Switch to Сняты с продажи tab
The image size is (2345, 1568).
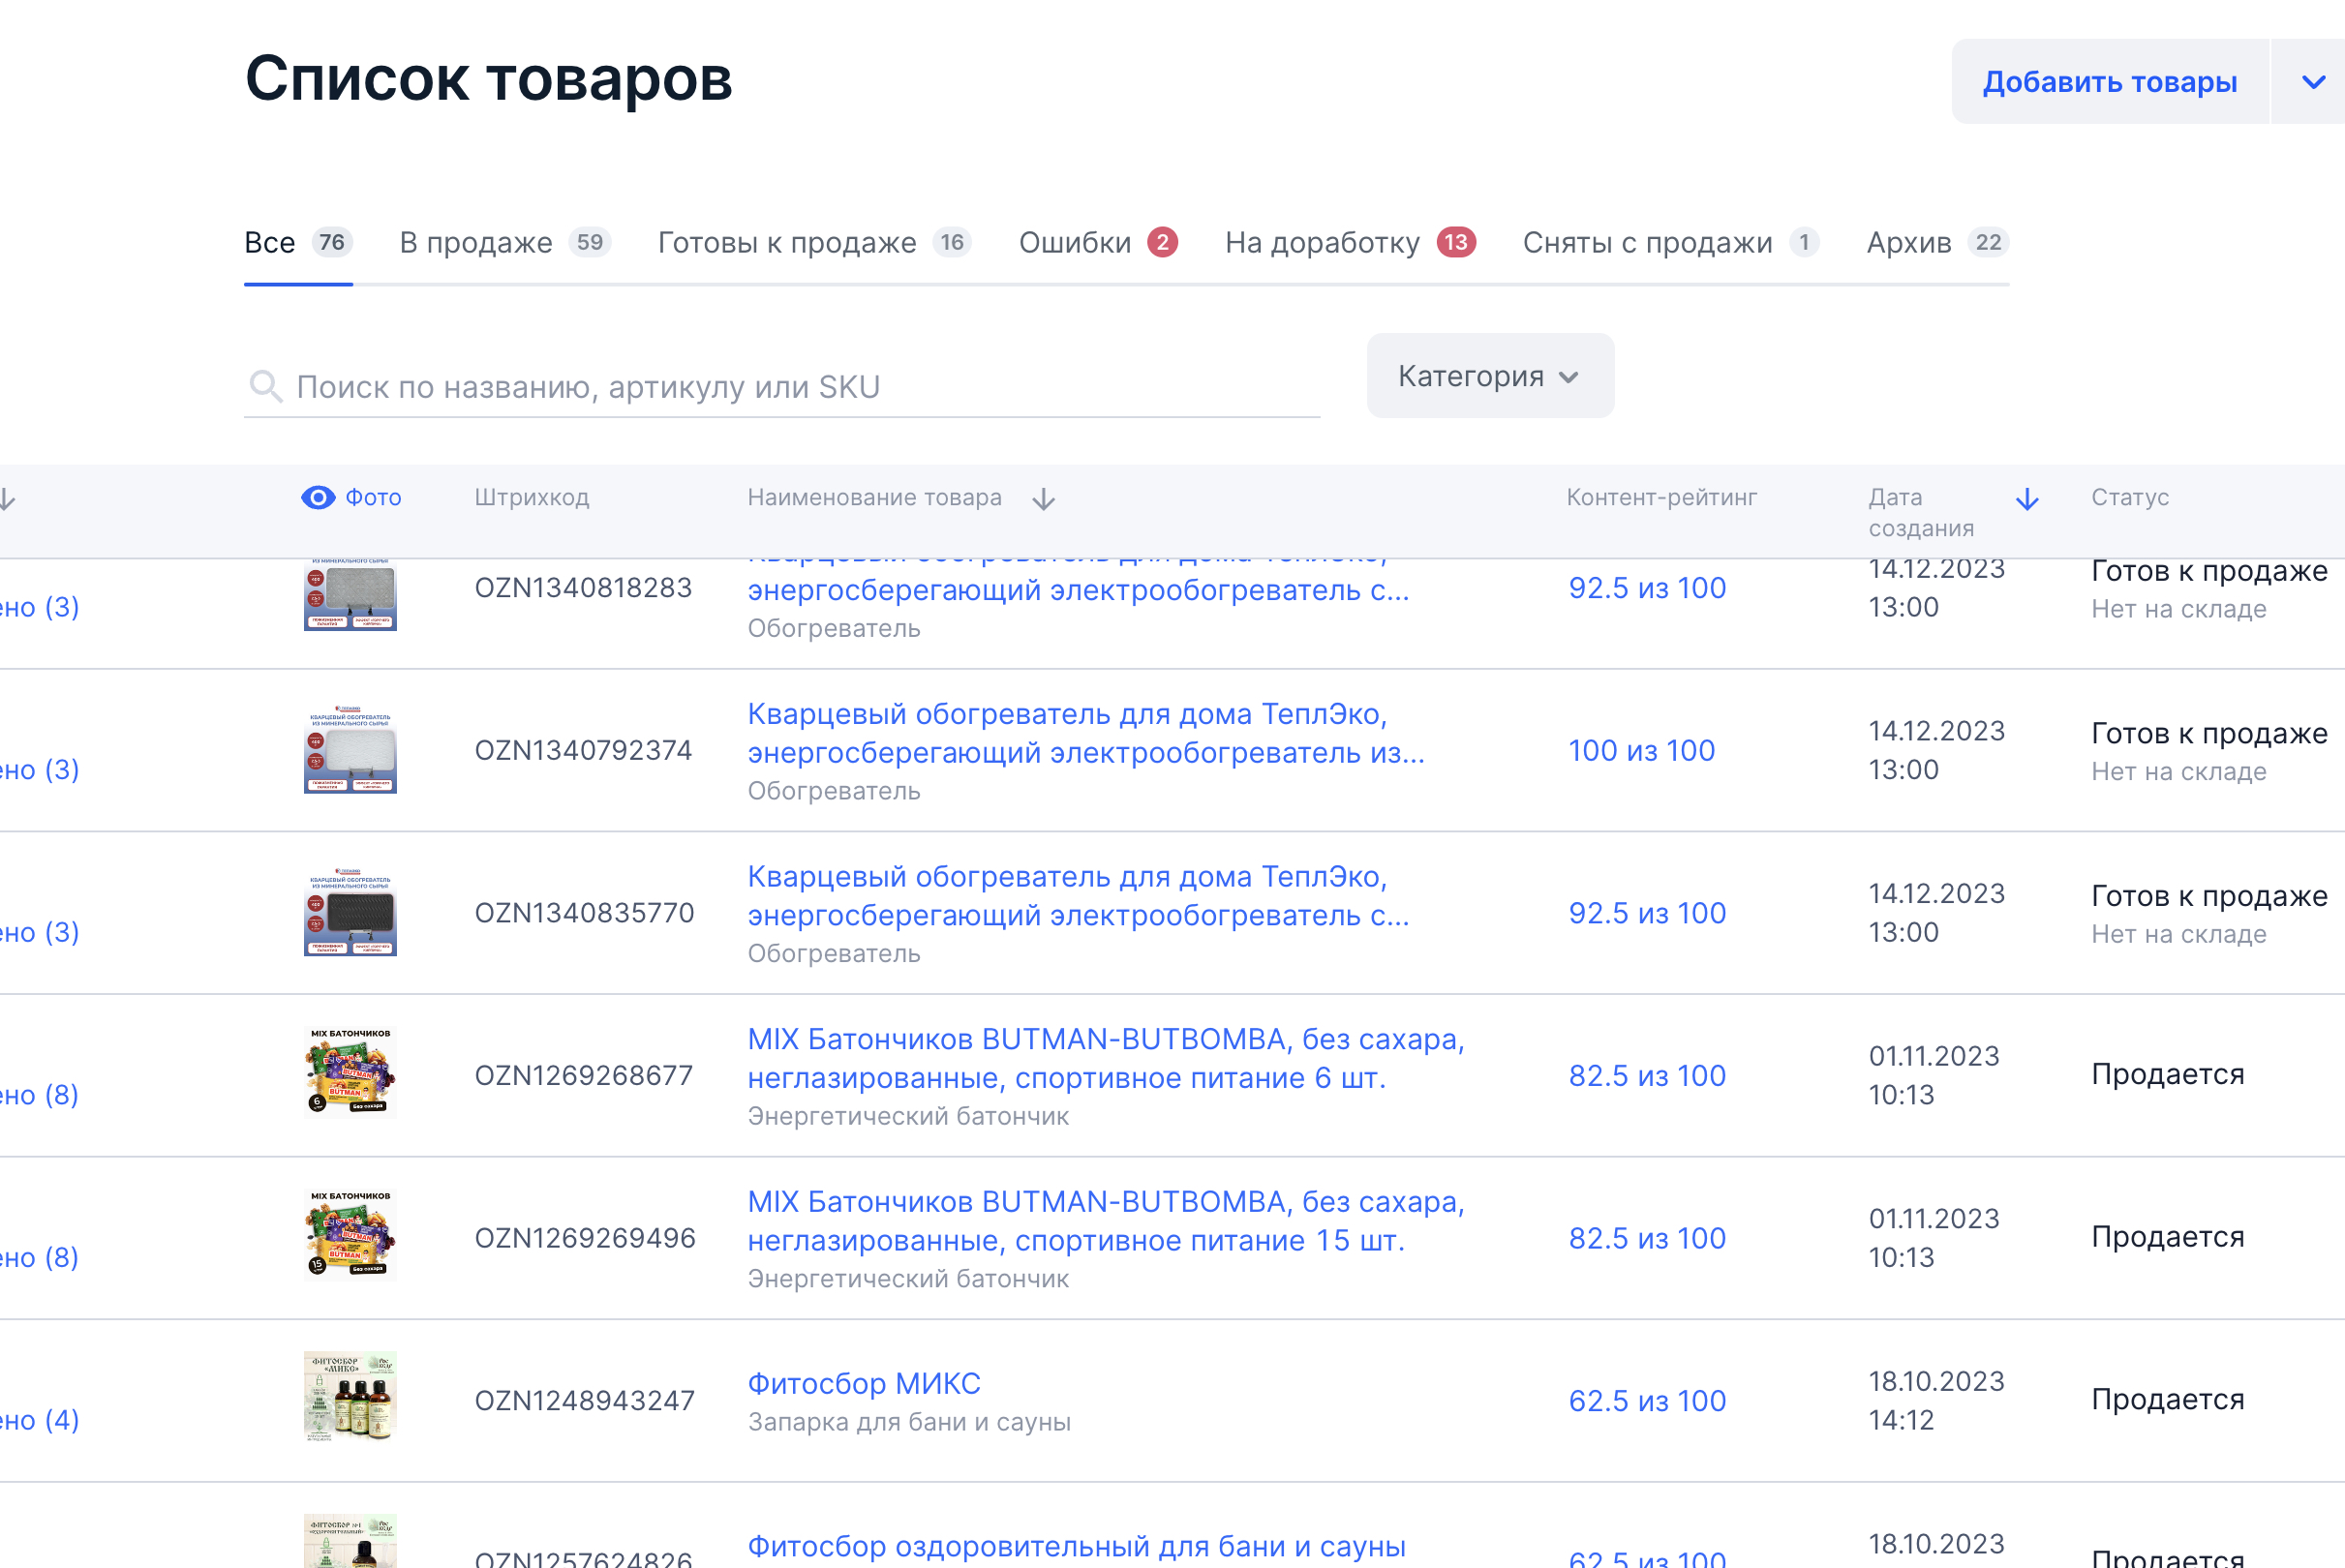click(1671, 242)
